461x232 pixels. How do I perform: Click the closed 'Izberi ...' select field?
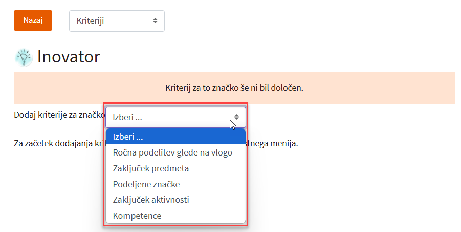click(x=169, y=117)
